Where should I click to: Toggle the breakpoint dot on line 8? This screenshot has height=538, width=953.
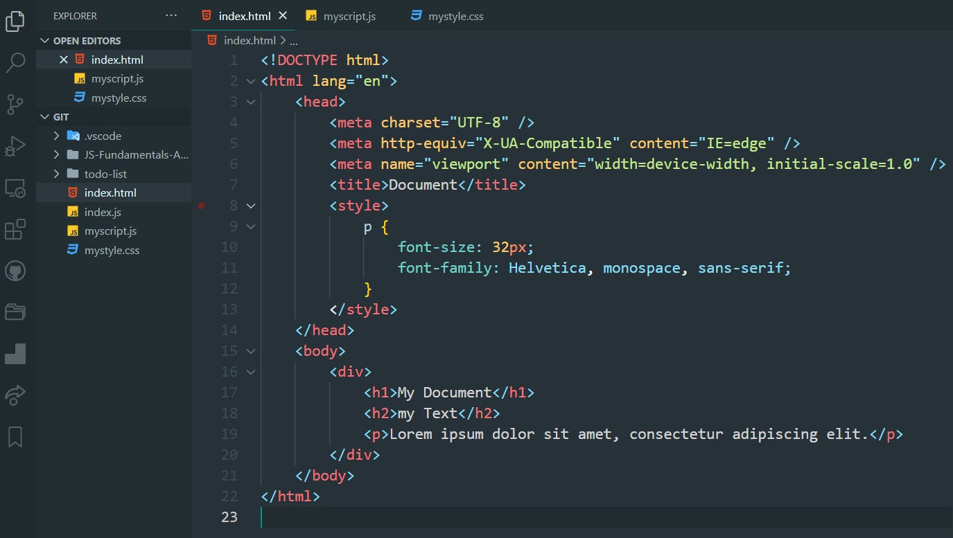202,206
